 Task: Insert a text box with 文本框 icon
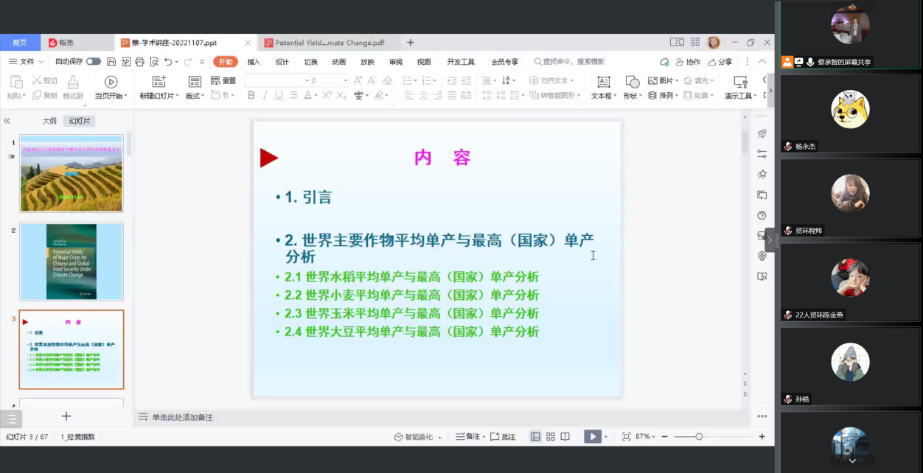[603, 82]
